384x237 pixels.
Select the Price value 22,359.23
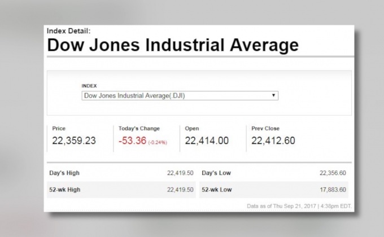(74, 141)
